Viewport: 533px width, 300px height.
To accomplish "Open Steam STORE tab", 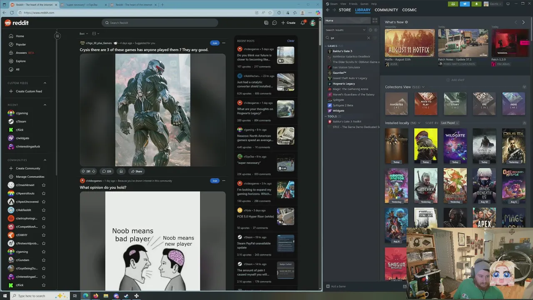I will tap(345, 10).
